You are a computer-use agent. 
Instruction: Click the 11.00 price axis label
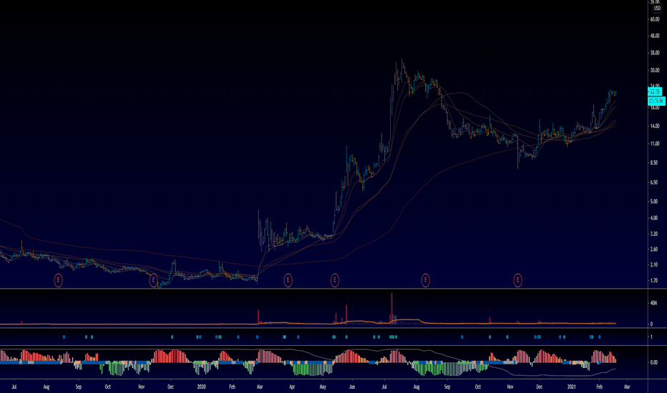coord(654,144)
